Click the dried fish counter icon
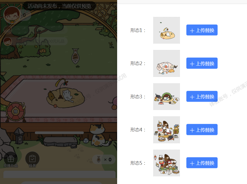 point(99,160)
